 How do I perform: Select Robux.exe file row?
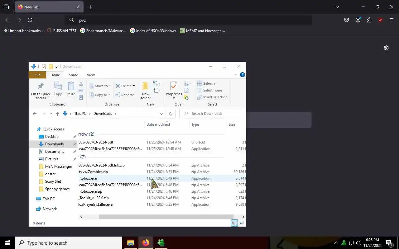point(161,178)
